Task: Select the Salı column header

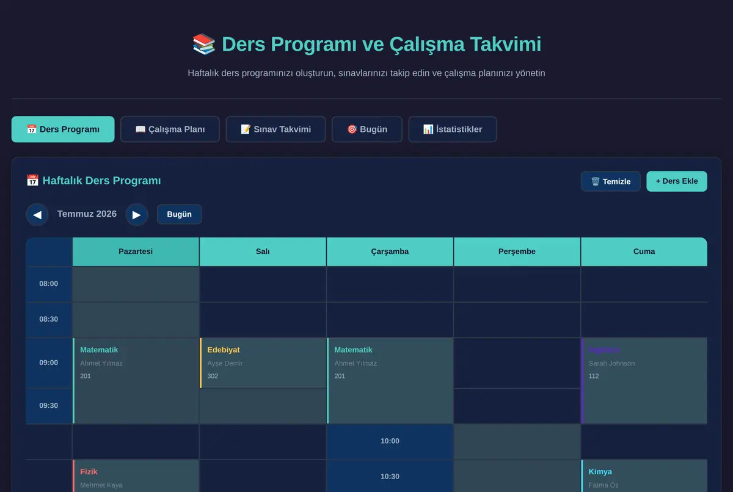Action: tap(263, 251)
